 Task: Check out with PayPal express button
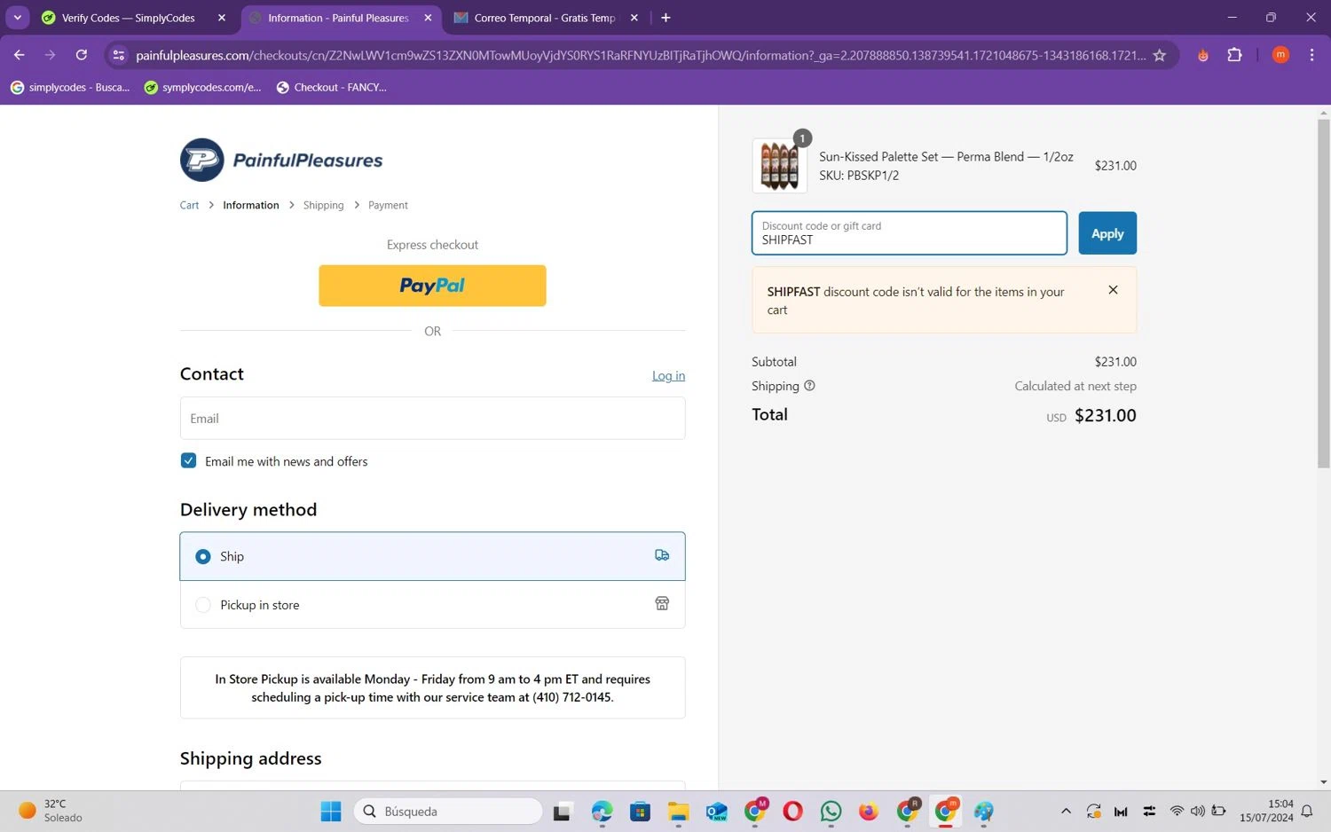(x=432, y=286)
